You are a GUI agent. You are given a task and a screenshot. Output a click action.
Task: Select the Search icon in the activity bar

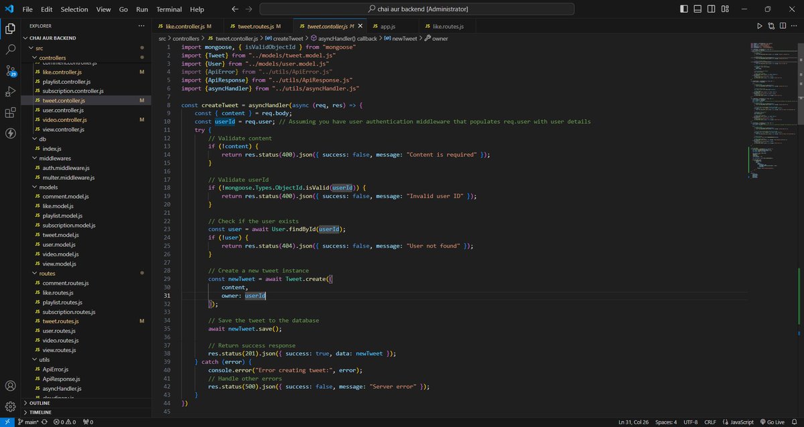pyautogui.click(x=10, y=49)
